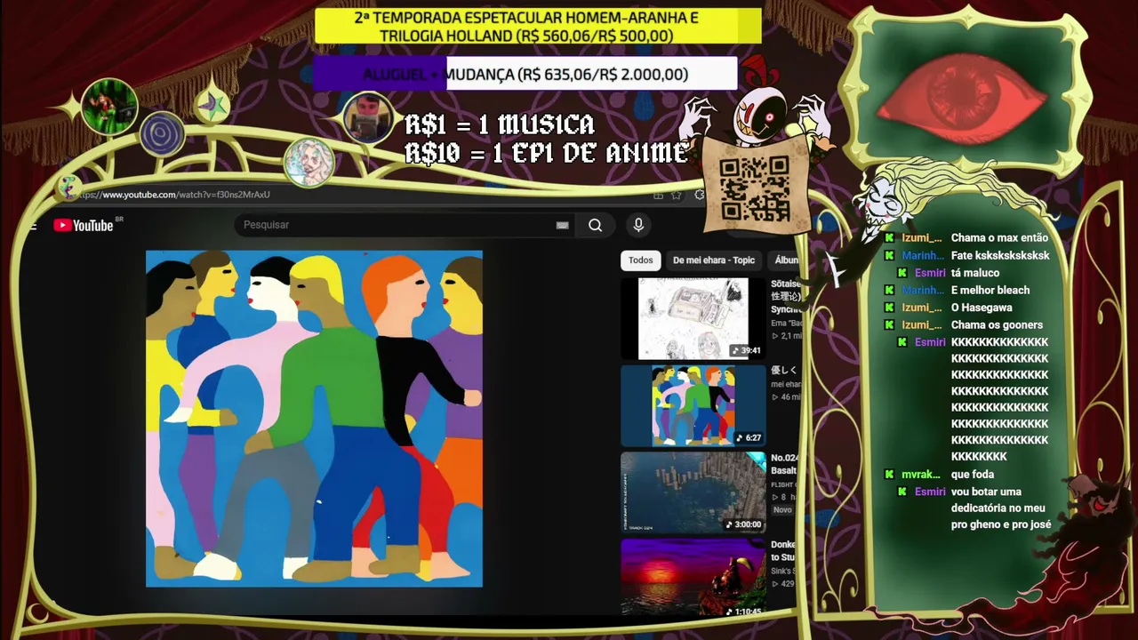The width and height of the screenshot is (1138, 640).
Task: Open the virtual keyboard icon in search box
Action: 562,225
